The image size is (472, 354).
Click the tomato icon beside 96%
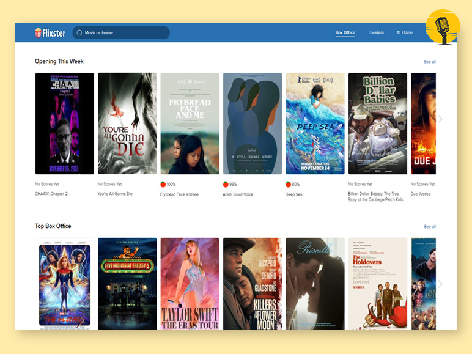pyautogui.click(x=226, y=184)
